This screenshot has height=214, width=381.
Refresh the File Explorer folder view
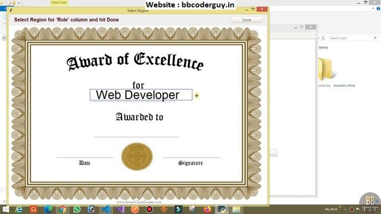pos(323,38)
